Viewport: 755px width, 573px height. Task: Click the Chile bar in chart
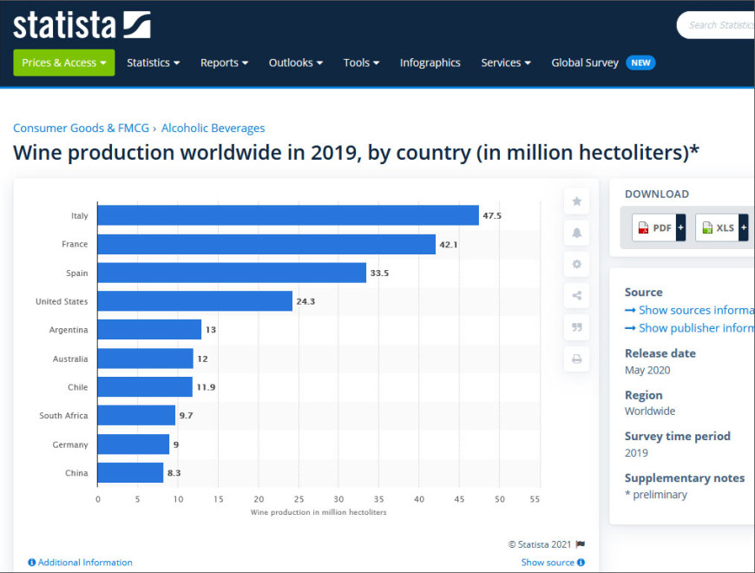[145, 386]
